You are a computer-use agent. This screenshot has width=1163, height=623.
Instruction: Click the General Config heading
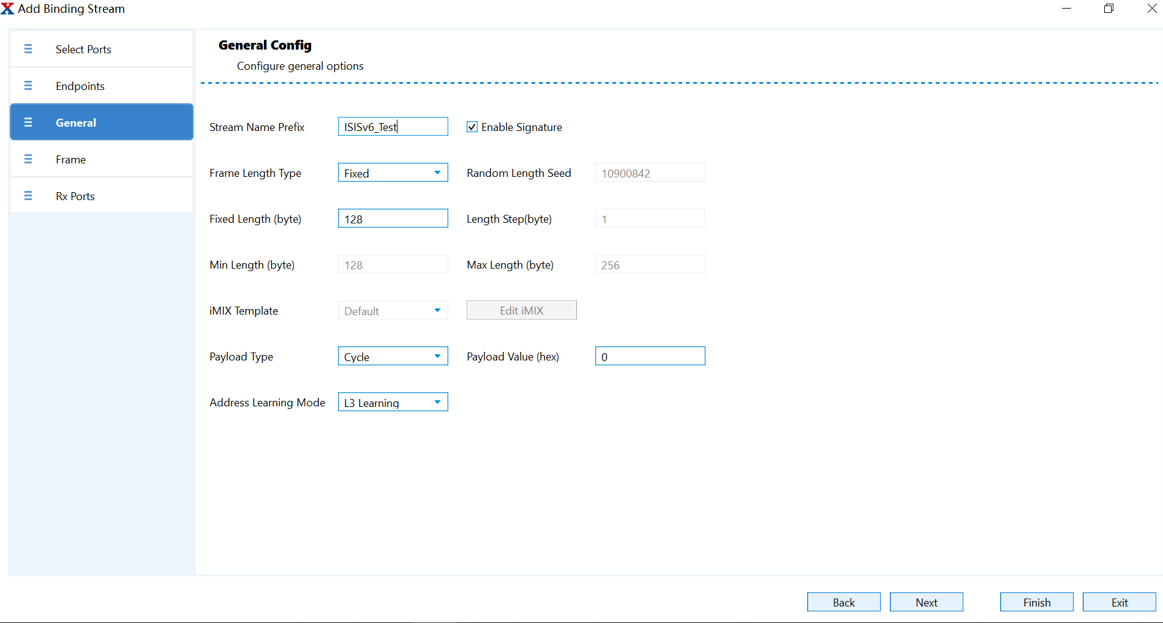coord(265,45)
